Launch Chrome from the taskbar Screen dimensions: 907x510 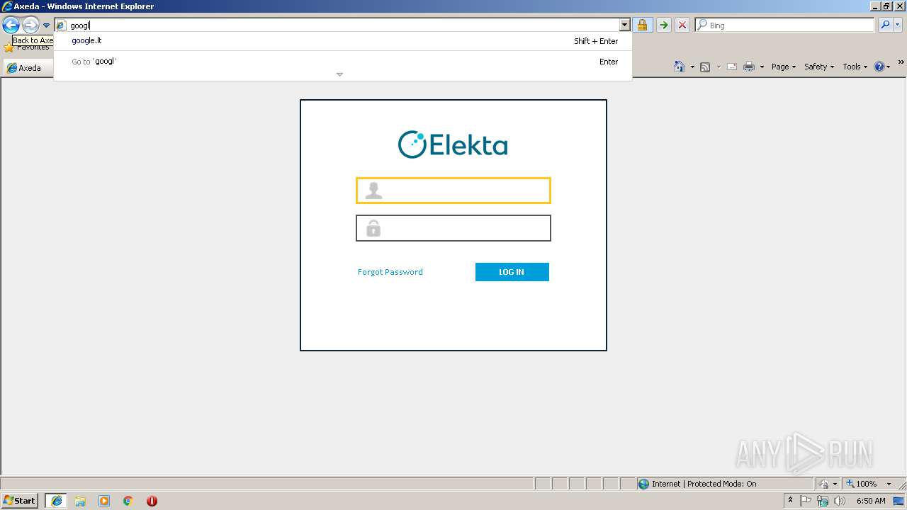click(128, 501)
